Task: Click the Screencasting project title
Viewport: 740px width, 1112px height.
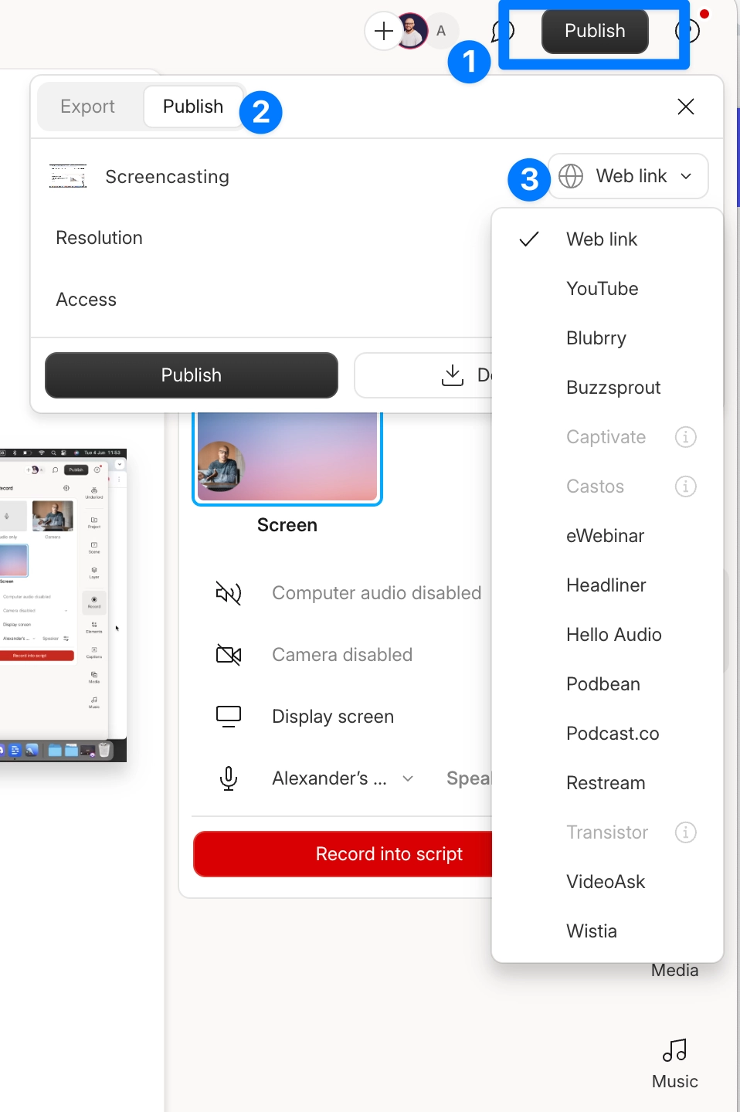Action: tap(168, 177)
